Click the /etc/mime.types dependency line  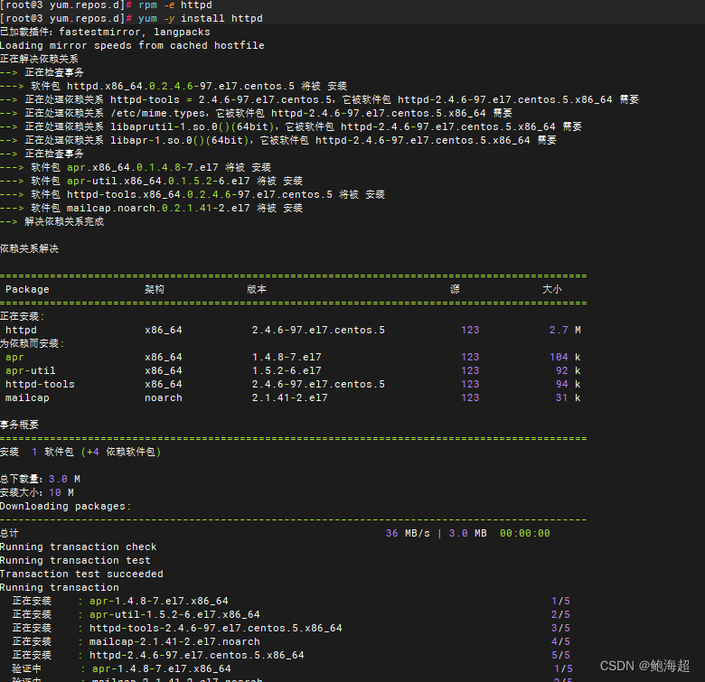[257, 113]
